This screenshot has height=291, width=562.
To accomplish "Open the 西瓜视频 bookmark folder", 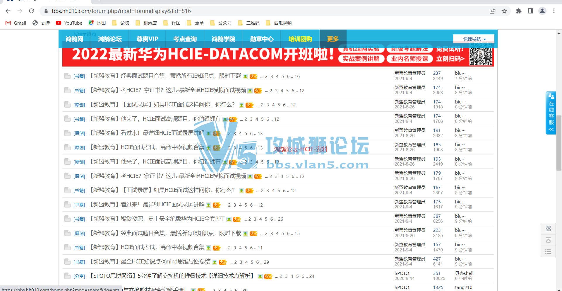I will (x=279, y=23).
